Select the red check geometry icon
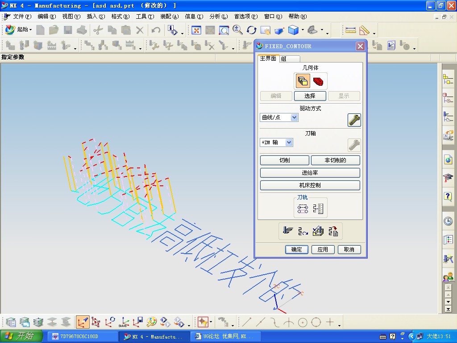The width and height of the screenshot is (457, 343). click(318, 81)
